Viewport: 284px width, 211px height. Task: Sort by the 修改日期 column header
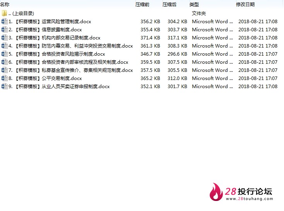click(x=245, y=5)
